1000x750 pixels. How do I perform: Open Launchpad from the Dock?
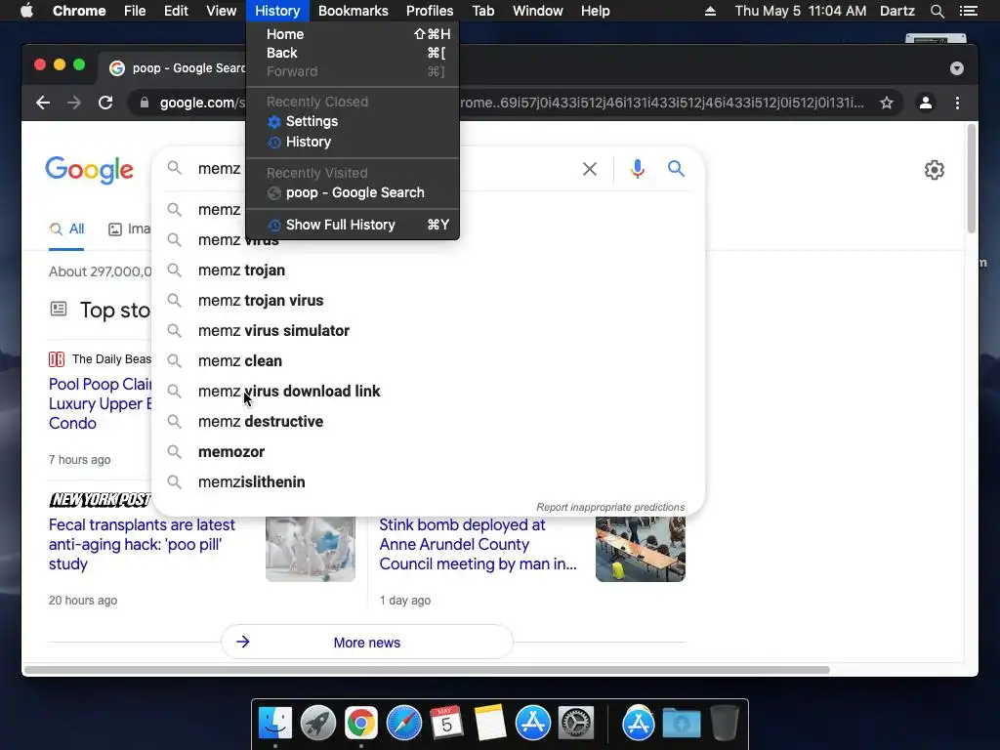pos(317,723)
